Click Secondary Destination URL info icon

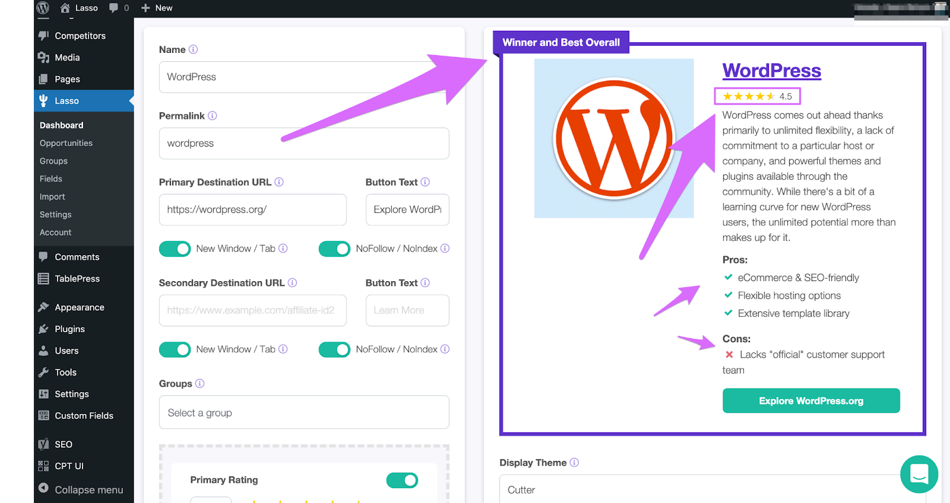pyautogui.click(x=292, y=283)
